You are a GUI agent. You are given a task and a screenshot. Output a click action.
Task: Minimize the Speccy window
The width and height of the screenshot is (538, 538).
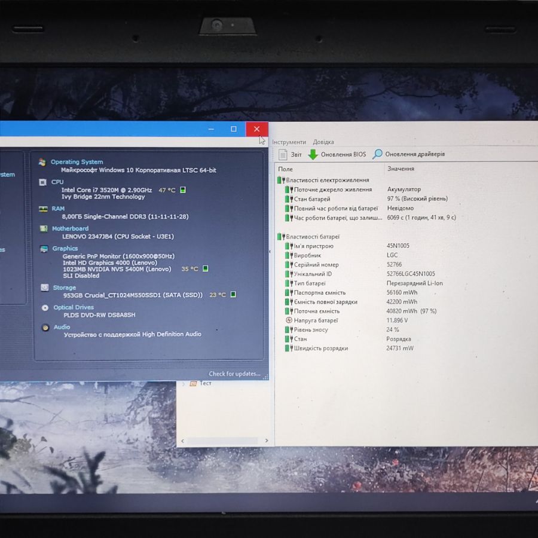click(x=211, y=129)
